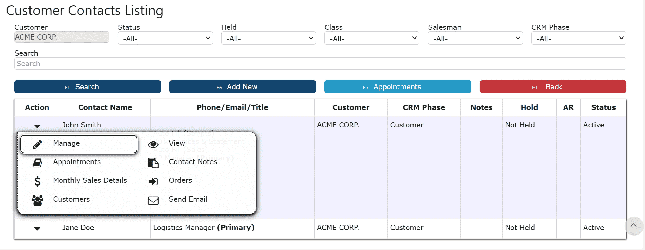Click the people icon for Customers
645x250 pixels.
coord(38,200)
